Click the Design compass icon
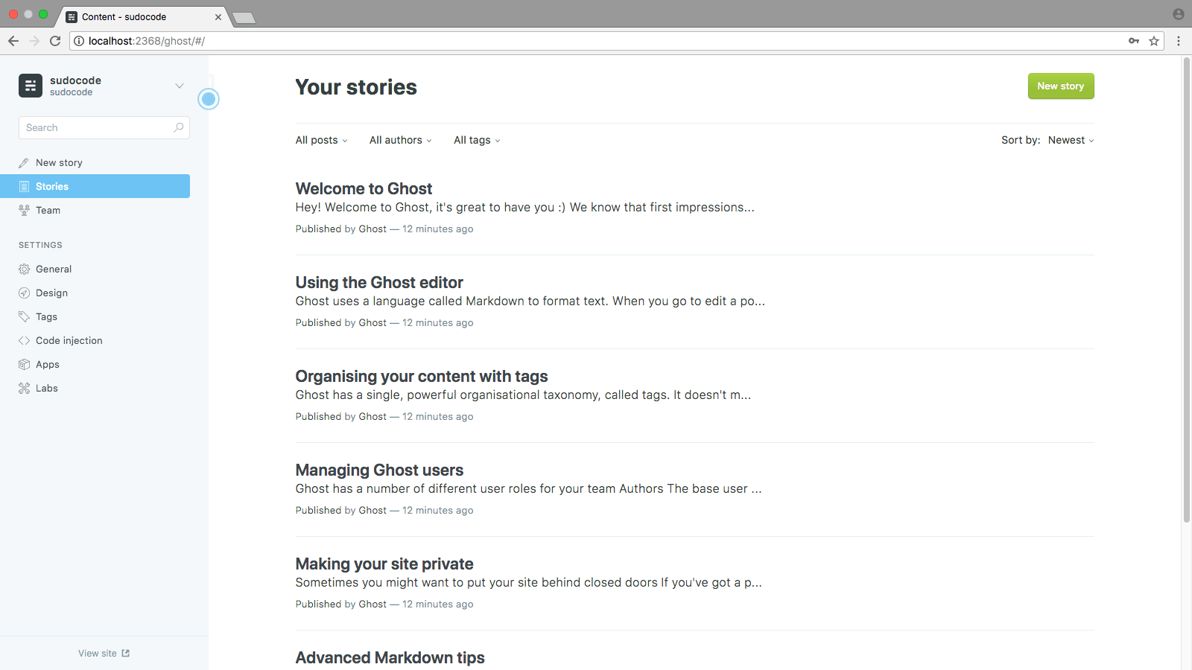The width and height of the screenshot is (1192, 670). point(24,293)
